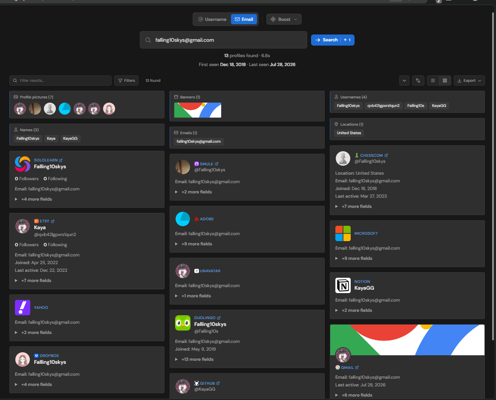
Task: Expand +4 more fields under Dropbox
Action: [36, 385]
